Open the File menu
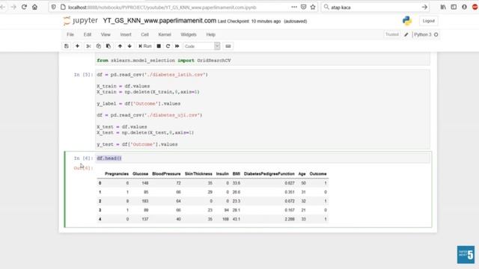479x269 pixels. 70,34
